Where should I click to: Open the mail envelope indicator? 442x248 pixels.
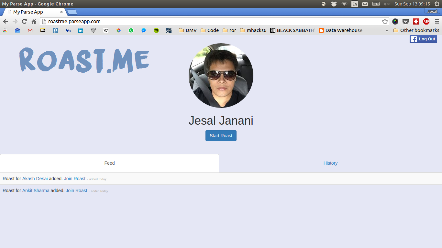click(365, 4)
